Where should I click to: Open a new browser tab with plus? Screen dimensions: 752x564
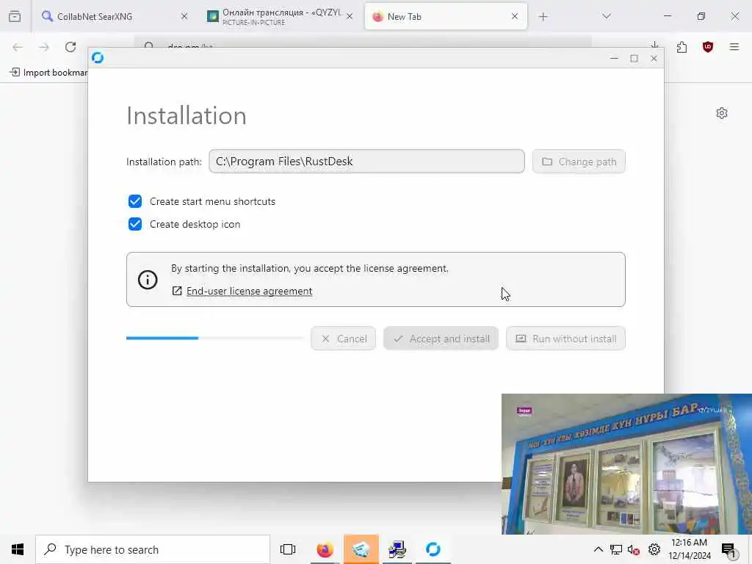(x=543, y=17)
